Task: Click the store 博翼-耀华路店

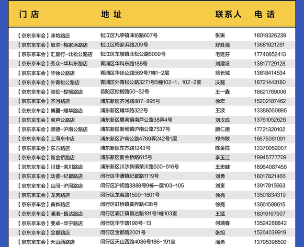Action: [x=67, y=110]
